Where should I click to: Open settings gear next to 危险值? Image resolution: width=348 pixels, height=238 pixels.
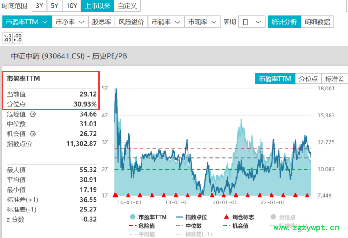(x=32, y=114)
